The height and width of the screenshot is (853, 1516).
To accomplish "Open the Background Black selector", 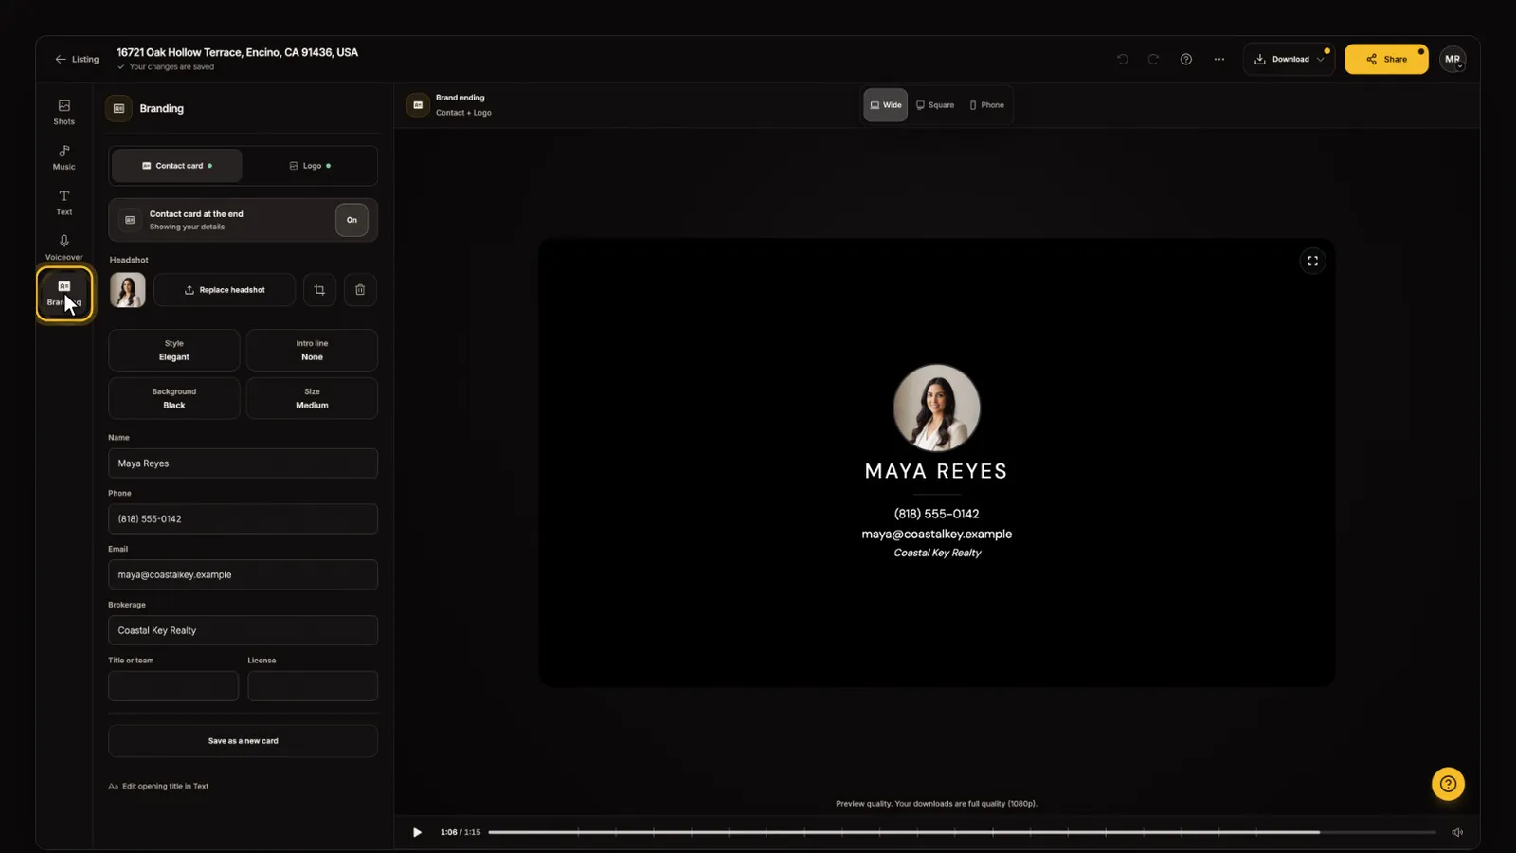I will pyautogui.click(x=174, y=398).
